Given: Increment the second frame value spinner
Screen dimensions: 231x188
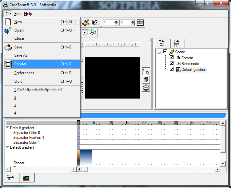Looking at the screenshot, I should [133, 21].
